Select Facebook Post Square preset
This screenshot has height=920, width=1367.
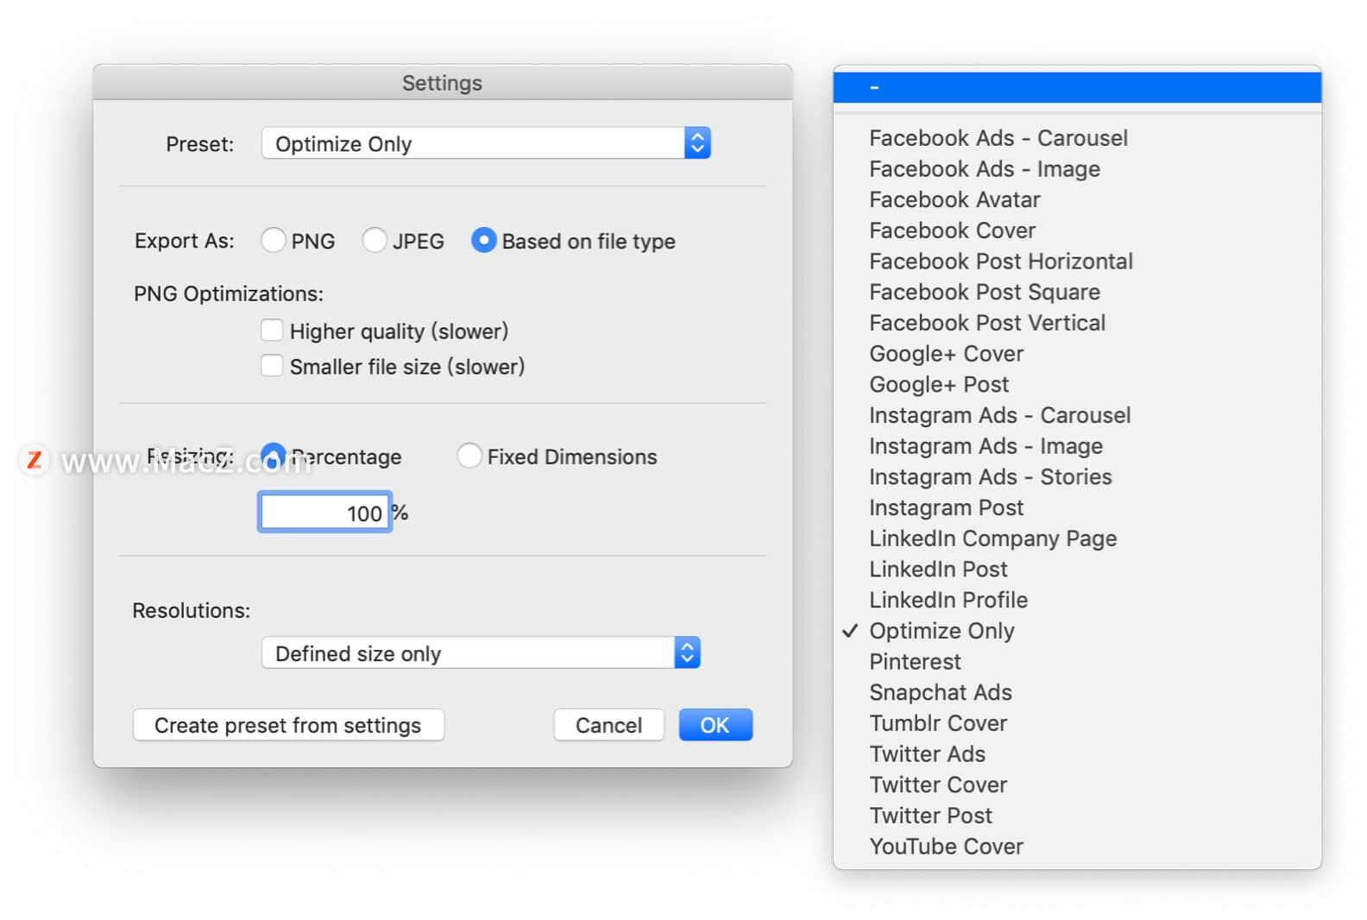click(1077, 292)
